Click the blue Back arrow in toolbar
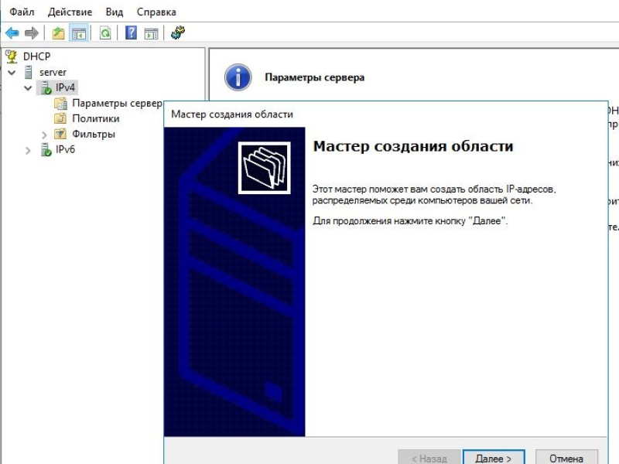 coord(12,32)
